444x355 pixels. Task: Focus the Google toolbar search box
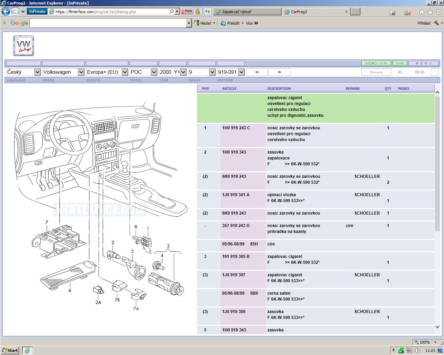[108, 23]
